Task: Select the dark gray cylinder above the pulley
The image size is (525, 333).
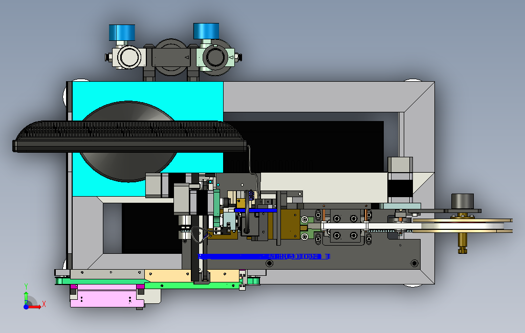Action: (463, 201)
